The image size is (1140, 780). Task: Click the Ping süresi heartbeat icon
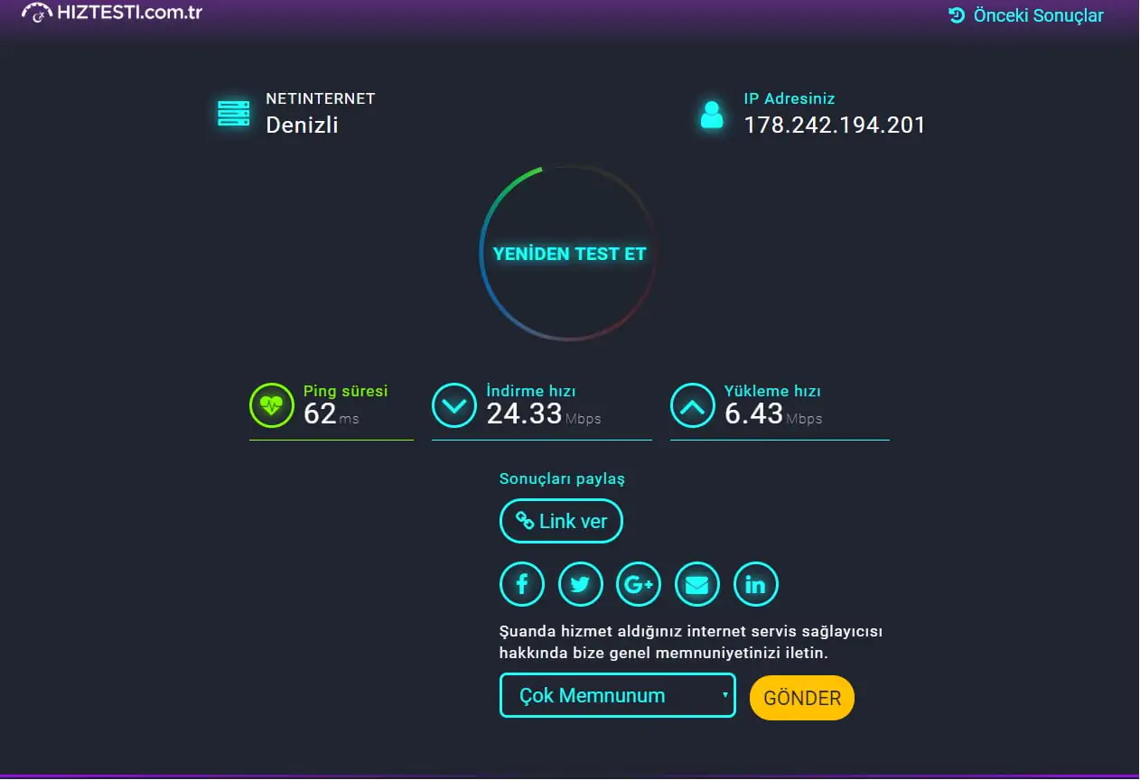coord(271,405)
